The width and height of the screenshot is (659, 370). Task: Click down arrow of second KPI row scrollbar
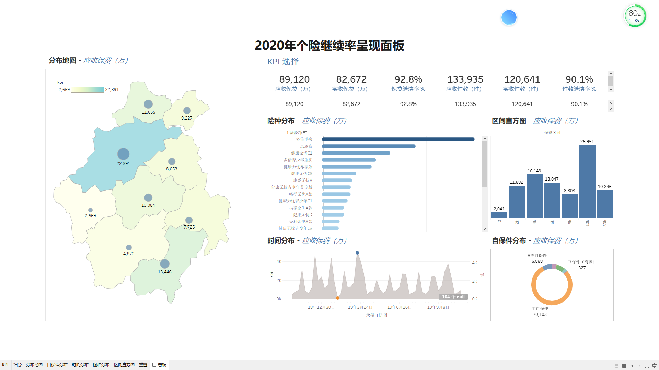(x=611, y=109)
